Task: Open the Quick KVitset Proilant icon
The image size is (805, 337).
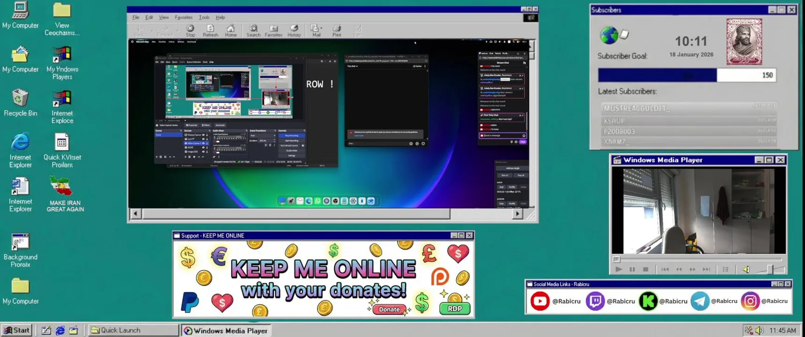Action: tap(62, 151)
